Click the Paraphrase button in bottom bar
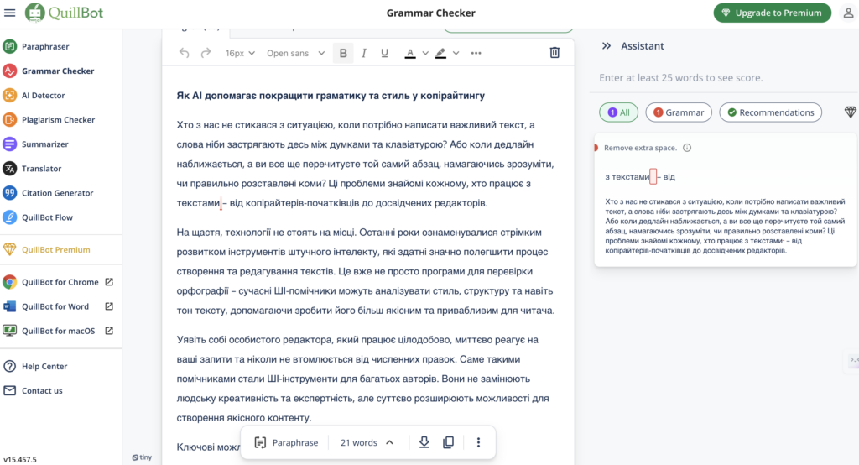The width and height of the screenshot is (859, 465). [x=286, y=442]
